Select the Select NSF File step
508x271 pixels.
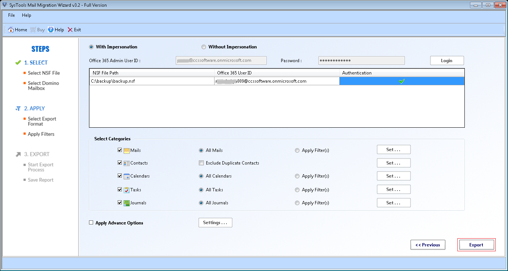point(44,73)
